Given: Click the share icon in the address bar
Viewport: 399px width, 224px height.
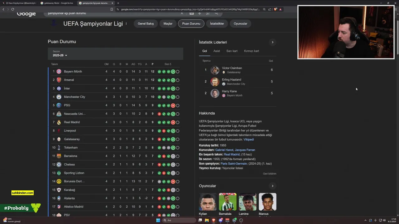Looking at the screenshot, I should pos(270,9).
